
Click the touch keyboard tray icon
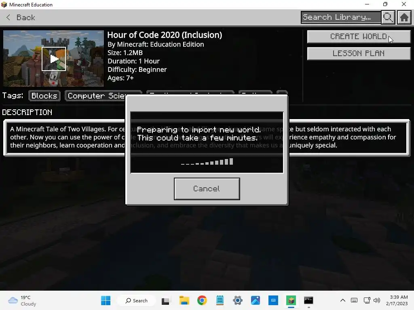(x=354, y=300)
